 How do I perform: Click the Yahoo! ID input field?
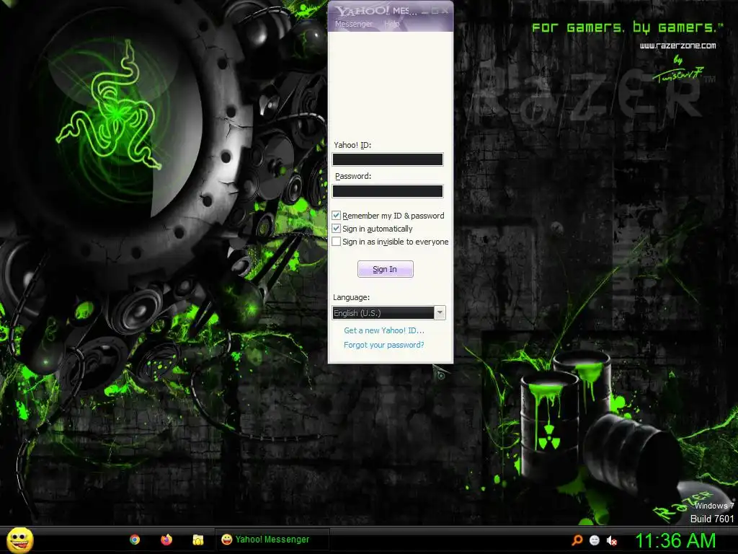(387, 159)
